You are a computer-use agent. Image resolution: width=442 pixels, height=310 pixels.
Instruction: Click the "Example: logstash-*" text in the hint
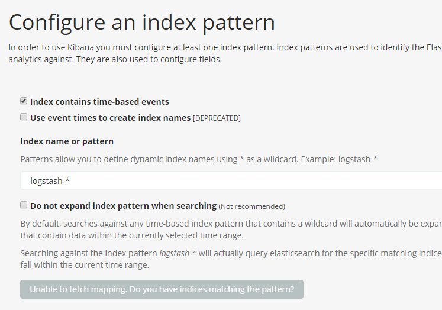tap(339, 159)
